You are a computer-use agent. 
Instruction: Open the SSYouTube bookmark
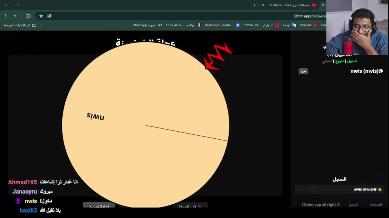point(261,25)
